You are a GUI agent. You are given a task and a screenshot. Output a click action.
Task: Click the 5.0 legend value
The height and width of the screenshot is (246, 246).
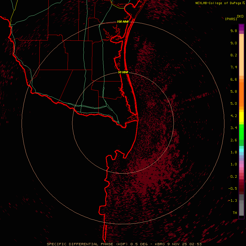(x=234, y=104)
